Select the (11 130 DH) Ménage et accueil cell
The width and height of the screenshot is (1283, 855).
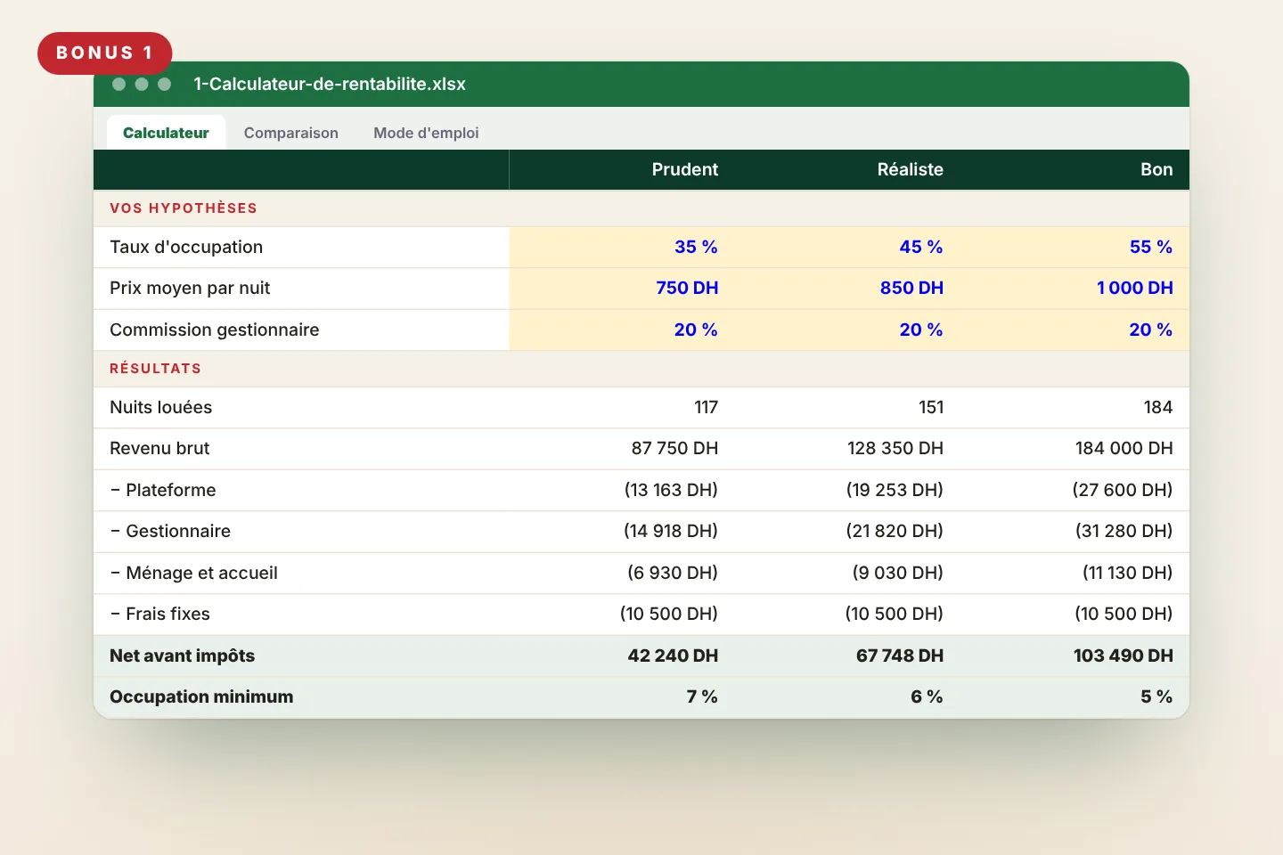coord(1075,573)
